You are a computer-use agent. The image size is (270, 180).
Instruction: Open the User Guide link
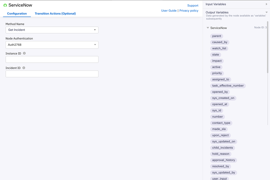click(169, 10)
